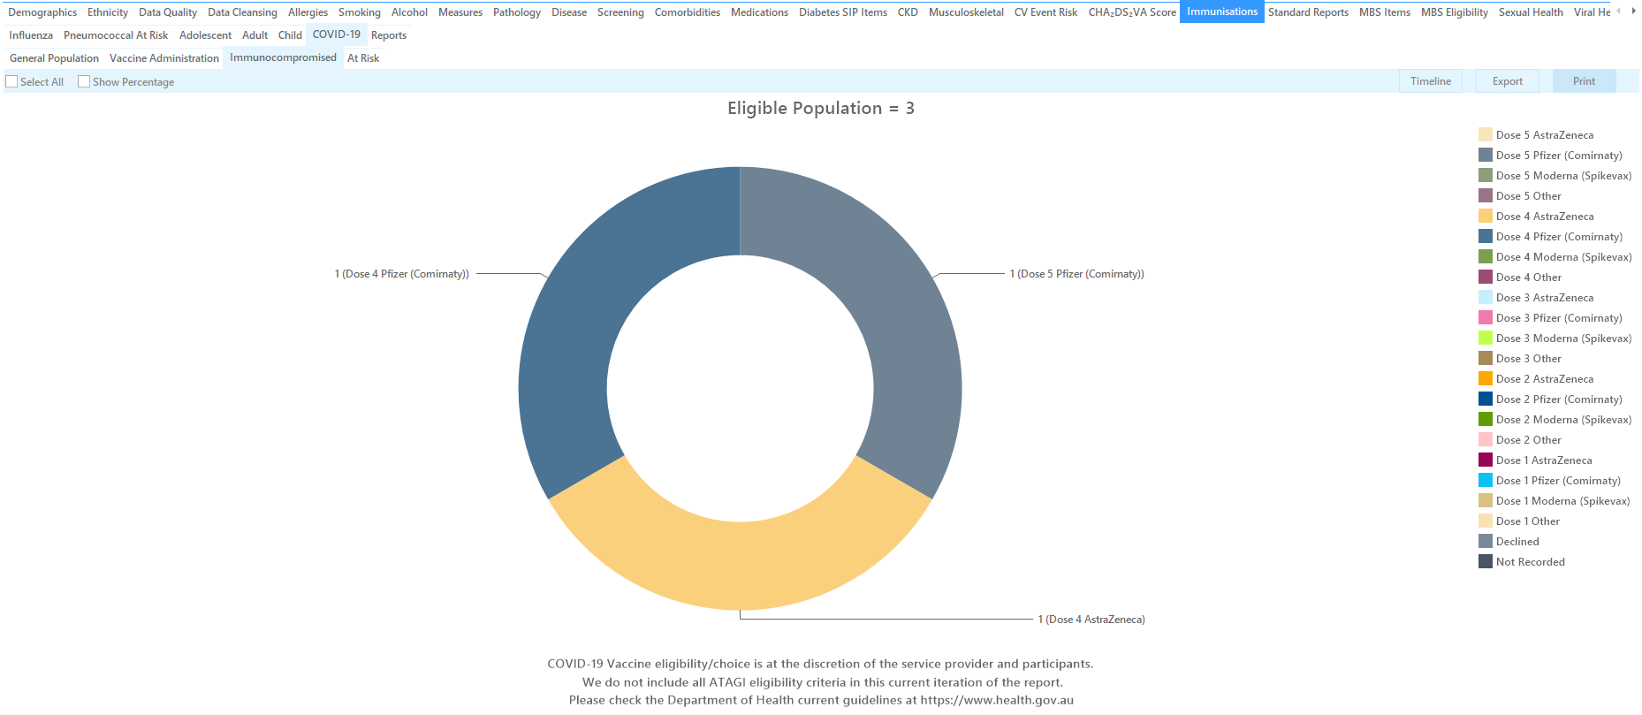Select the Child immunisation sub-tab
This screenshot has width=1642, height=715.
(290, 35)
